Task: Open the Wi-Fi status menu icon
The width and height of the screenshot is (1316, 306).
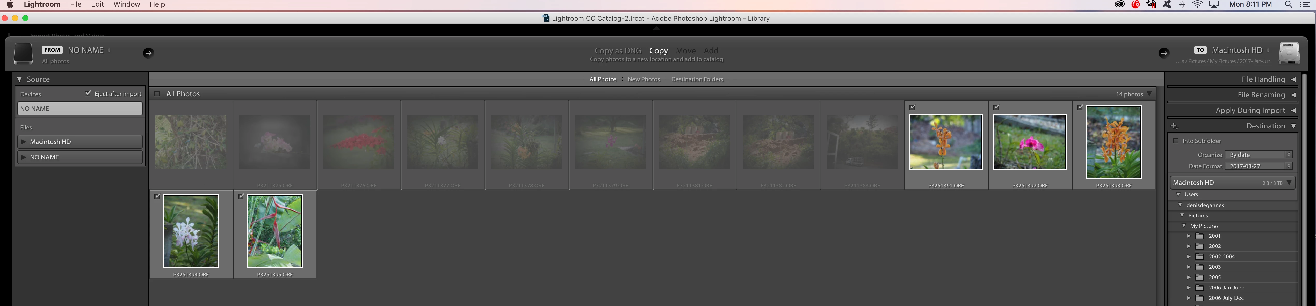Action: tap(1198, 5)
